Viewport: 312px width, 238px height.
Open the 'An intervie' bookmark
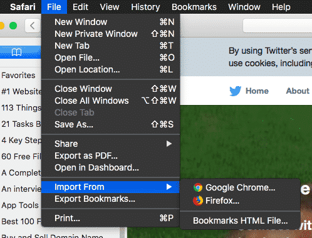[21, 189]
